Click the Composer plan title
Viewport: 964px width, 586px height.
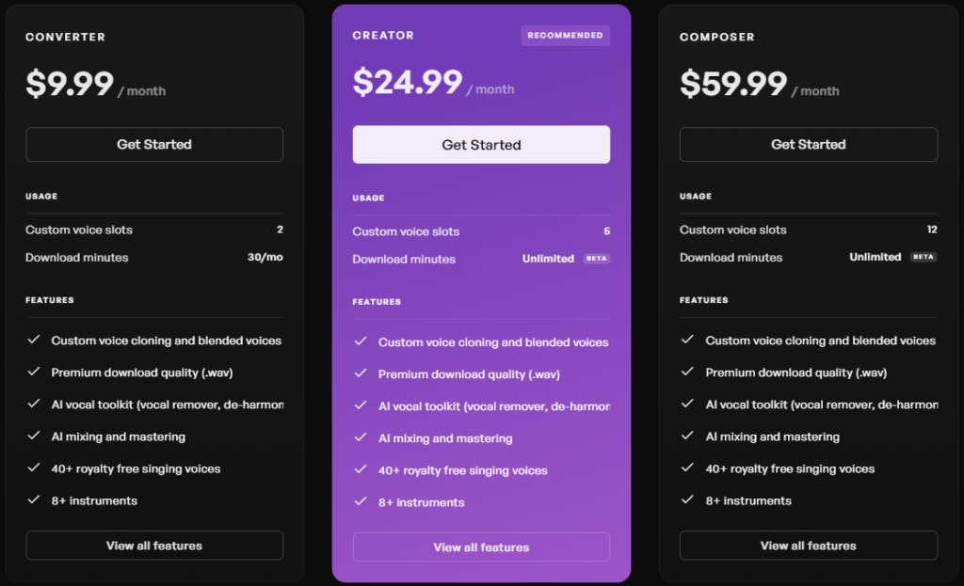point(716,37)
